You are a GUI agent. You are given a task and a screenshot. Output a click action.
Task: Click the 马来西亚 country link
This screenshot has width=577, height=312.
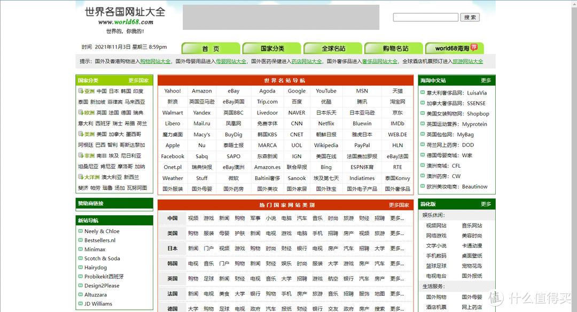(x=135, y=102)
